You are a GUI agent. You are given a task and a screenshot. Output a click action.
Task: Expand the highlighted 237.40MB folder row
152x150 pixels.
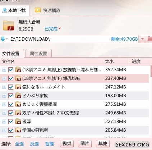[4, 78]
